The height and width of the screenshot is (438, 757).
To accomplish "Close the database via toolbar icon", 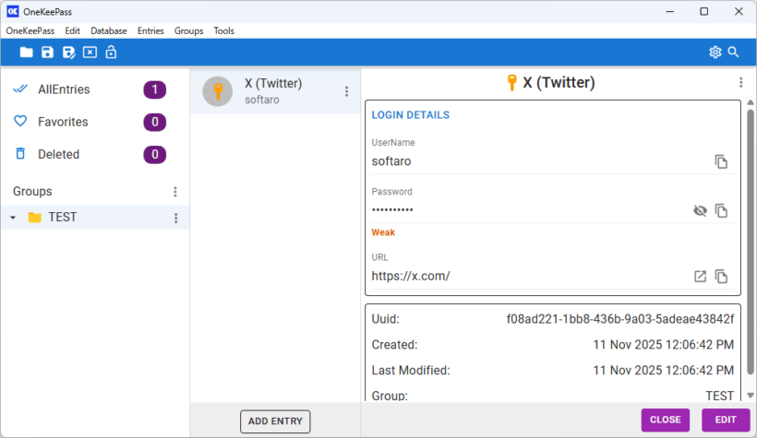I will point(90,53).
